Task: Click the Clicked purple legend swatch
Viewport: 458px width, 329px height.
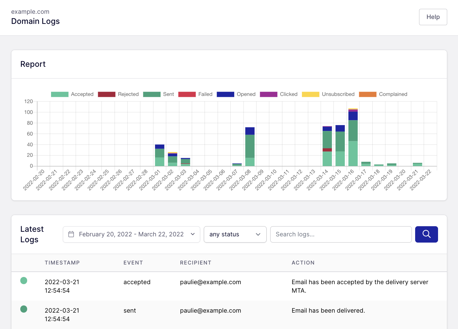Action: (269, 94)
